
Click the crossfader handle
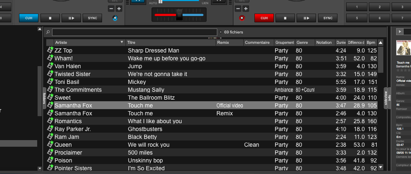click(x=179, y=14)
